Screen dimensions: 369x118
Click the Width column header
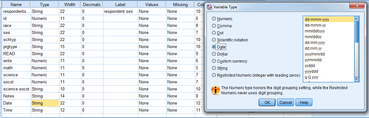click(70, 4)
